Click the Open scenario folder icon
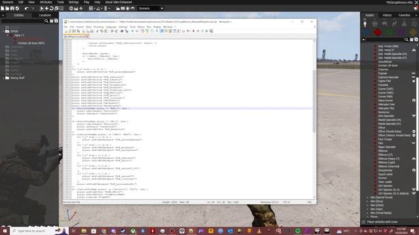The width and height of the screenshot is (419, 235). 7,8
